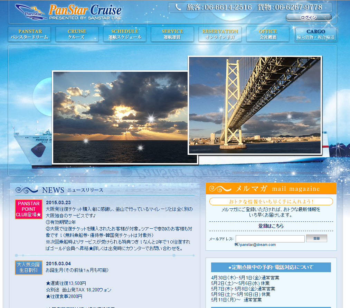Open the CRUISE クルーズ menu
The height and width of the screenshot is (308, 350).
[x=77, y=34]
